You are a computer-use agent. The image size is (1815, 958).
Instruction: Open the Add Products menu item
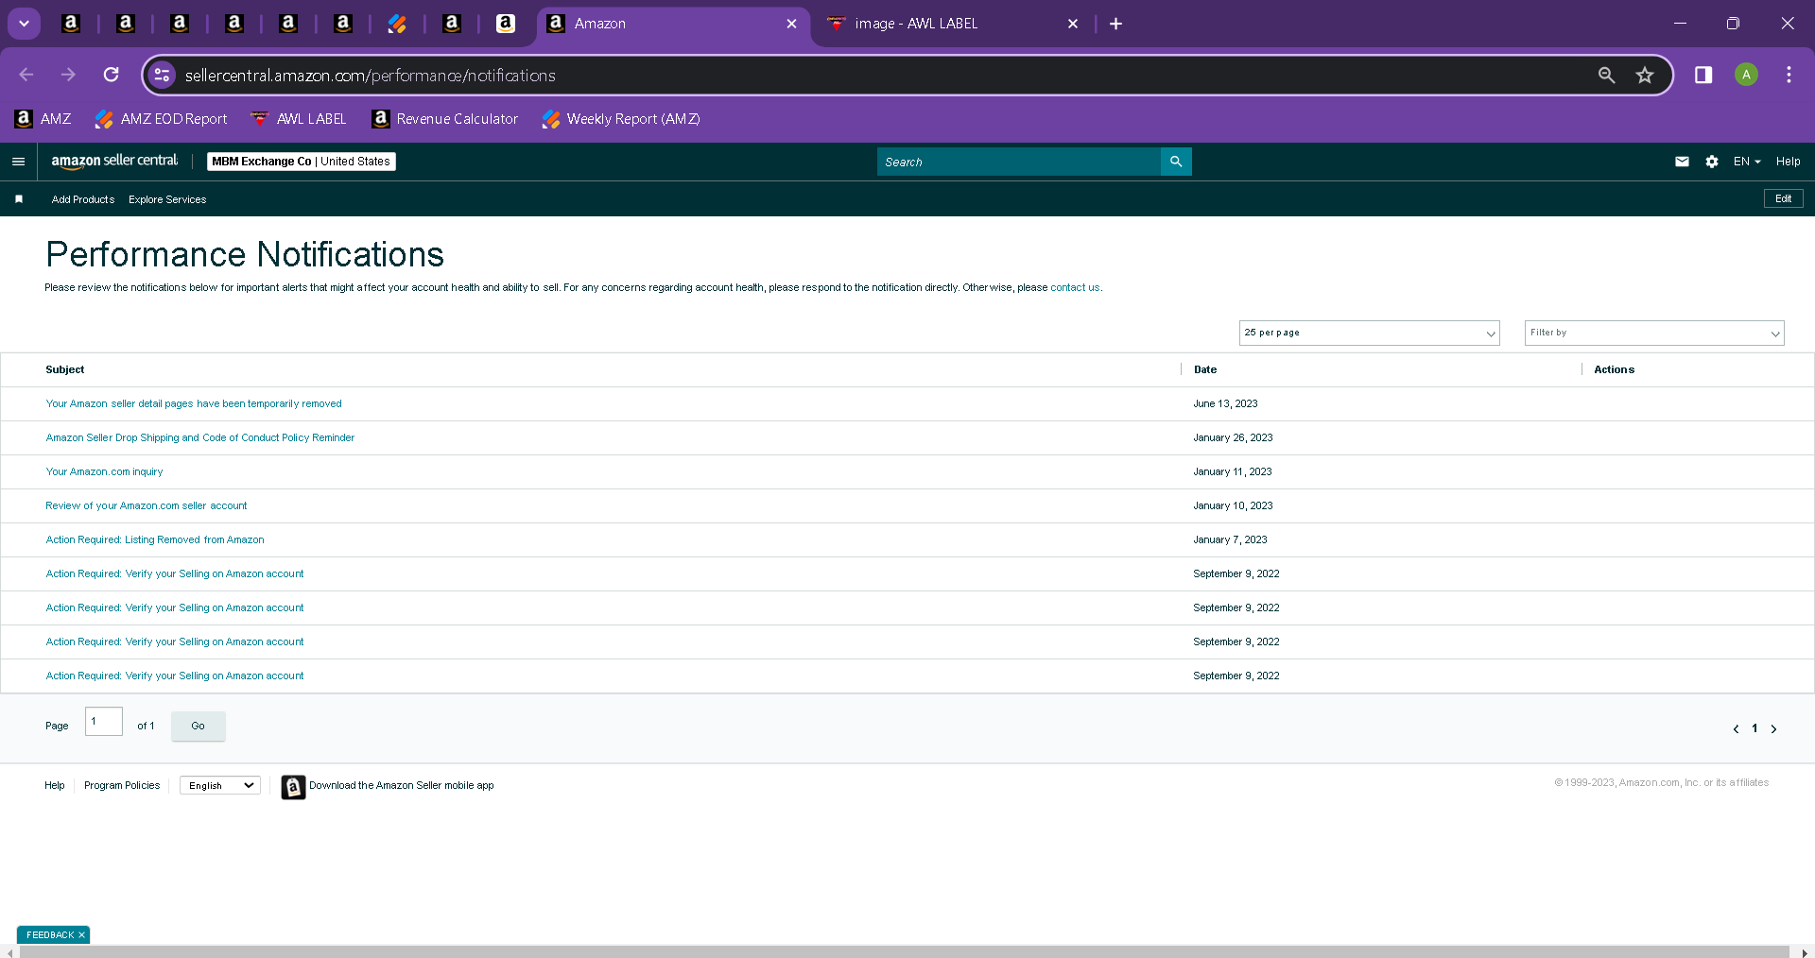(x=83, y=199)
